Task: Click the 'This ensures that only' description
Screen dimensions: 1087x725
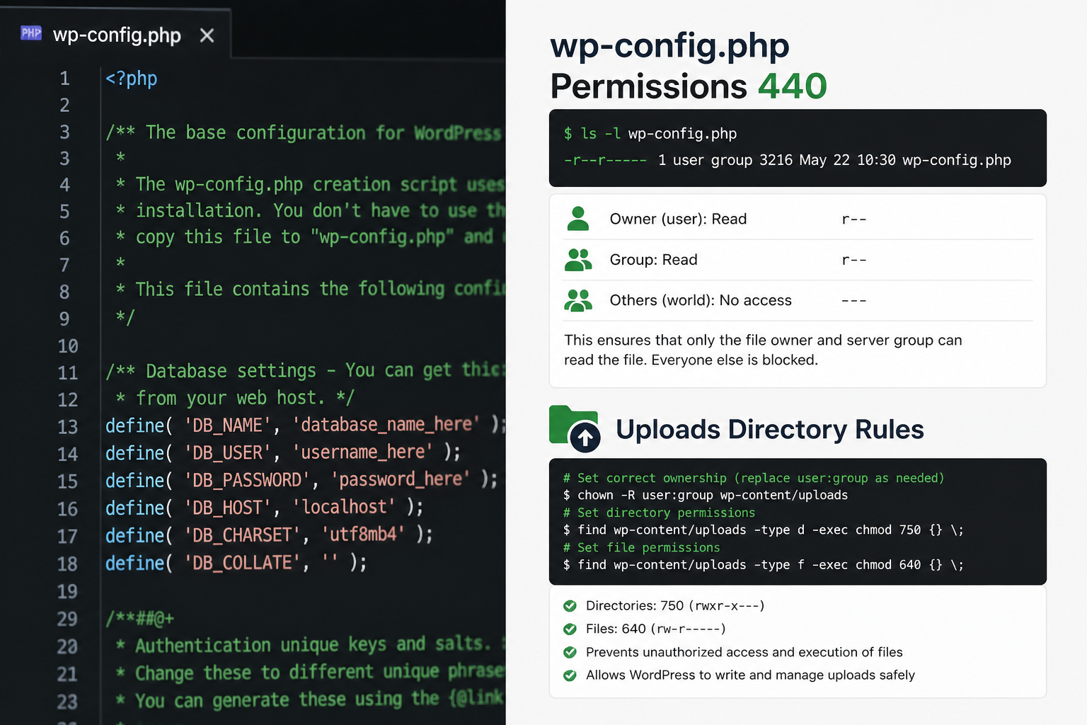Action: coord(763,350)
